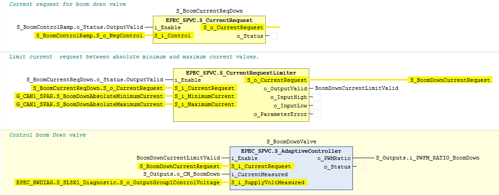
Task: Select S_BoomDownCurrentRequest input of adaptive controller
Action: (179, 166)
